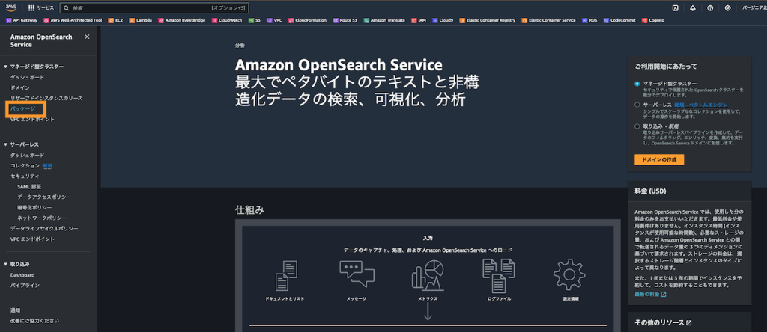The width and height of the screenshot is (767, 332).
Task: Open セキュリティ in the sidebar
Action: 25,176
